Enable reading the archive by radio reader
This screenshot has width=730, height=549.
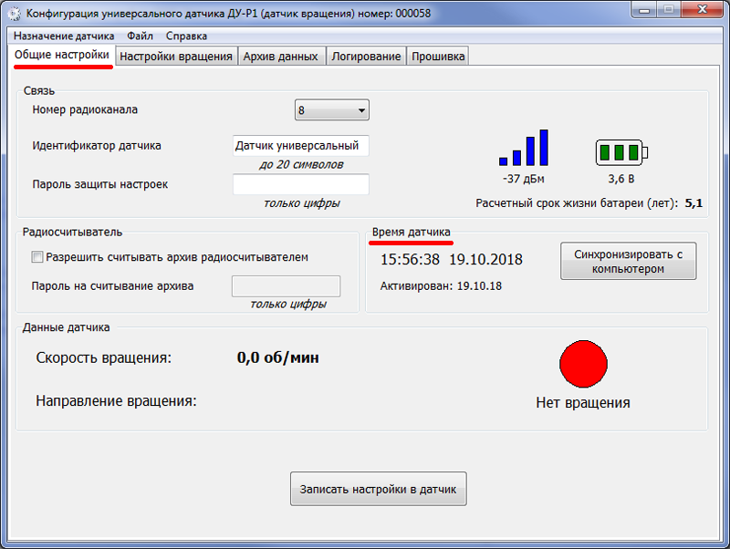37,257
